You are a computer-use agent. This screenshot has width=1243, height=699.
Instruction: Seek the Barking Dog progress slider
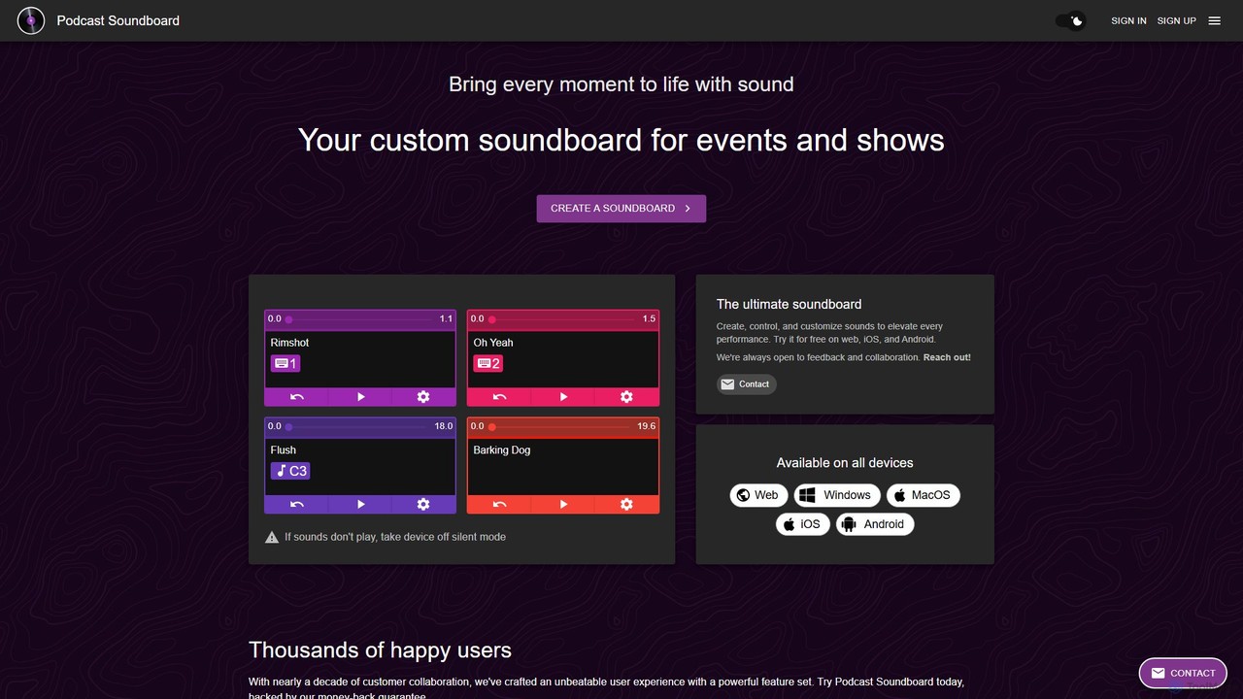click(561, 426)
